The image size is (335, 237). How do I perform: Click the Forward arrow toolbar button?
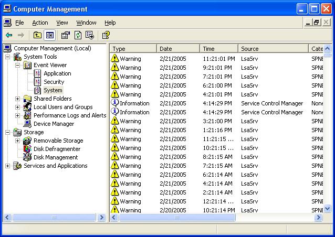tap(20, 35)
